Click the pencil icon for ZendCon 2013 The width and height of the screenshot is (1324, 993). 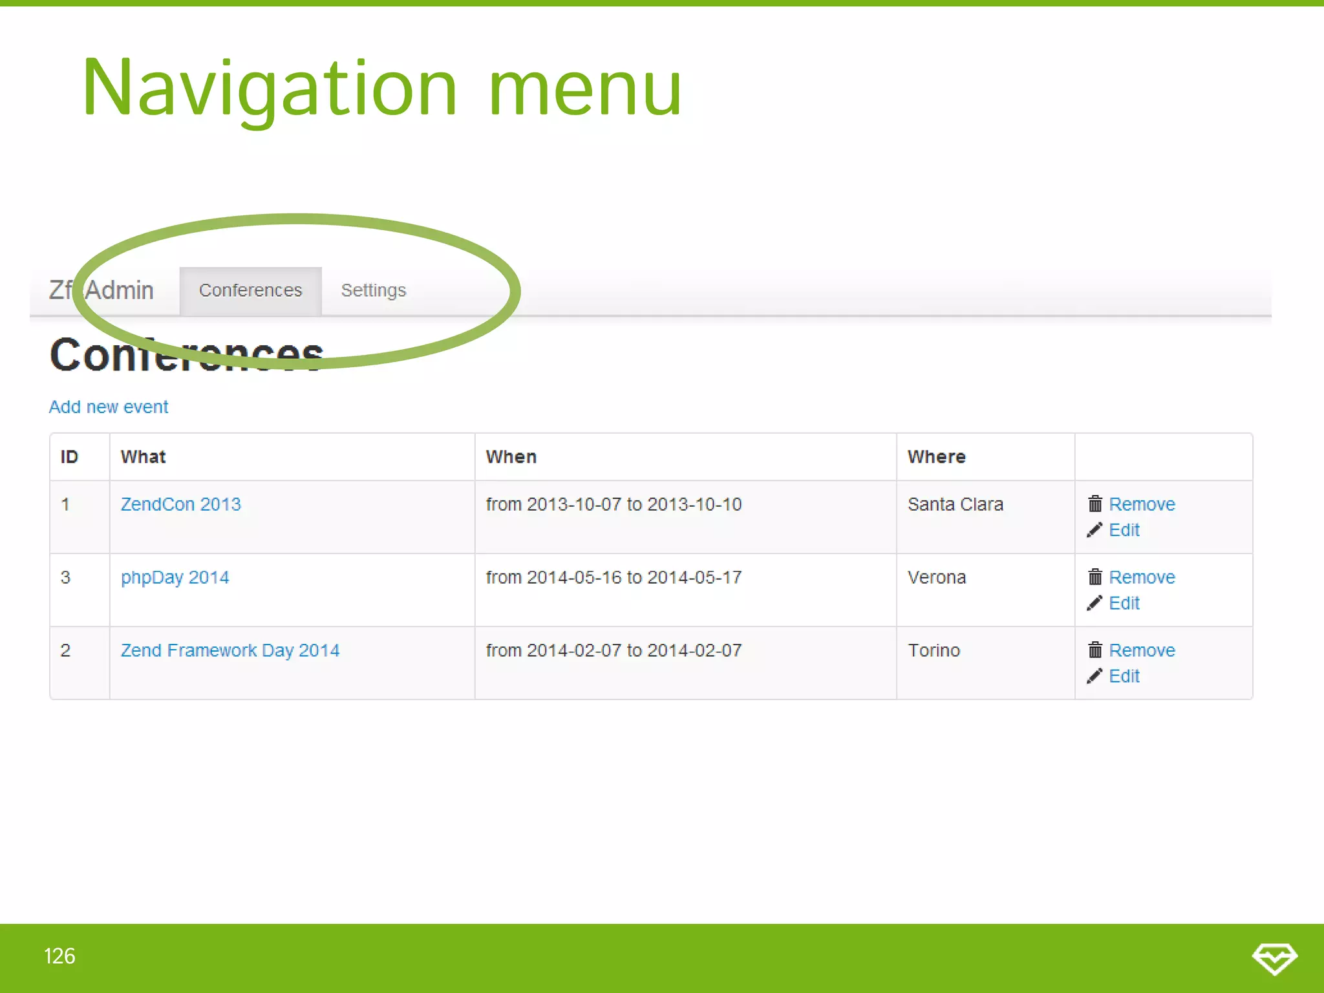1094,530
